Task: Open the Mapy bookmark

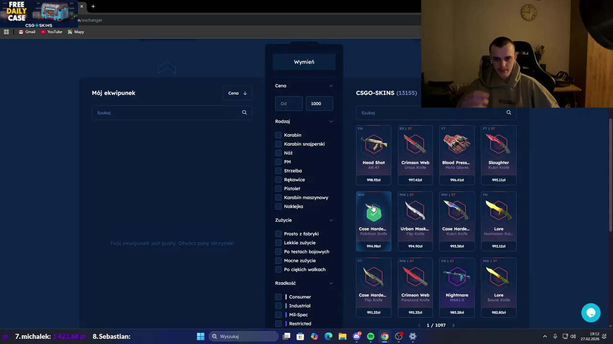Action: pos(76,32)
